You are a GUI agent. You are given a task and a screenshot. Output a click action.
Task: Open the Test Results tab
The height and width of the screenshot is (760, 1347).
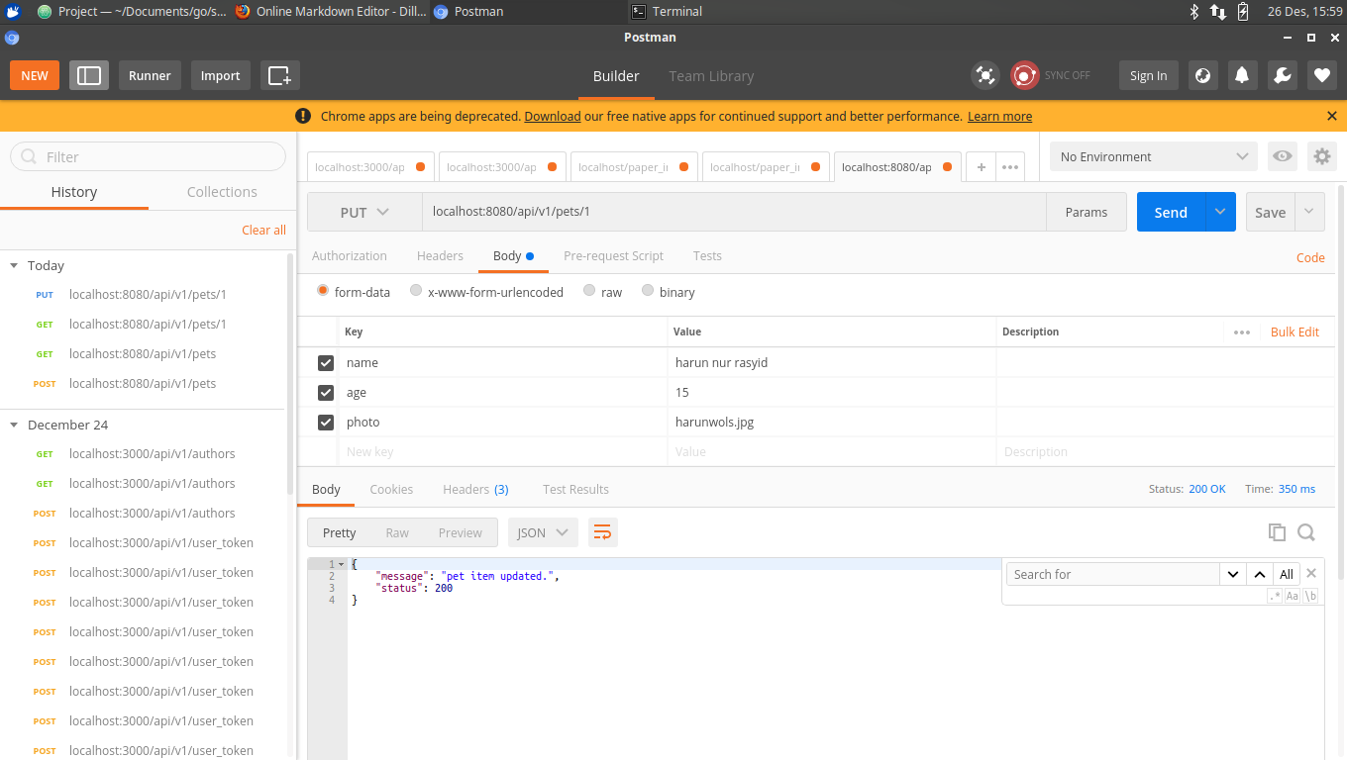pos(575,489)
